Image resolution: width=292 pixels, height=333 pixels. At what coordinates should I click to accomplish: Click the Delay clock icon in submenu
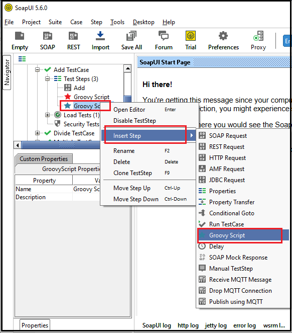tap(202, 246)
